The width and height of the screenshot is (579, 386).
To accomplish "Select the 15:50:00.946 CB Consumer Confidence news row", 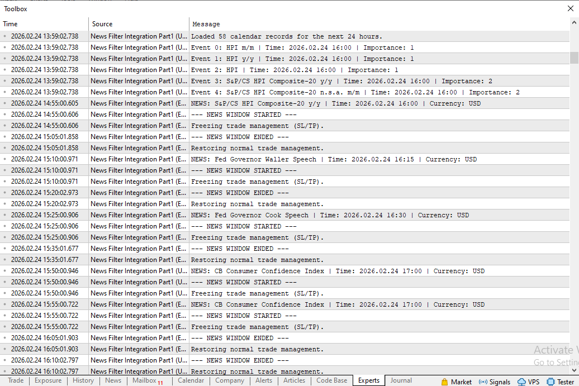I will pyautogui.click(x=284, y=271).
